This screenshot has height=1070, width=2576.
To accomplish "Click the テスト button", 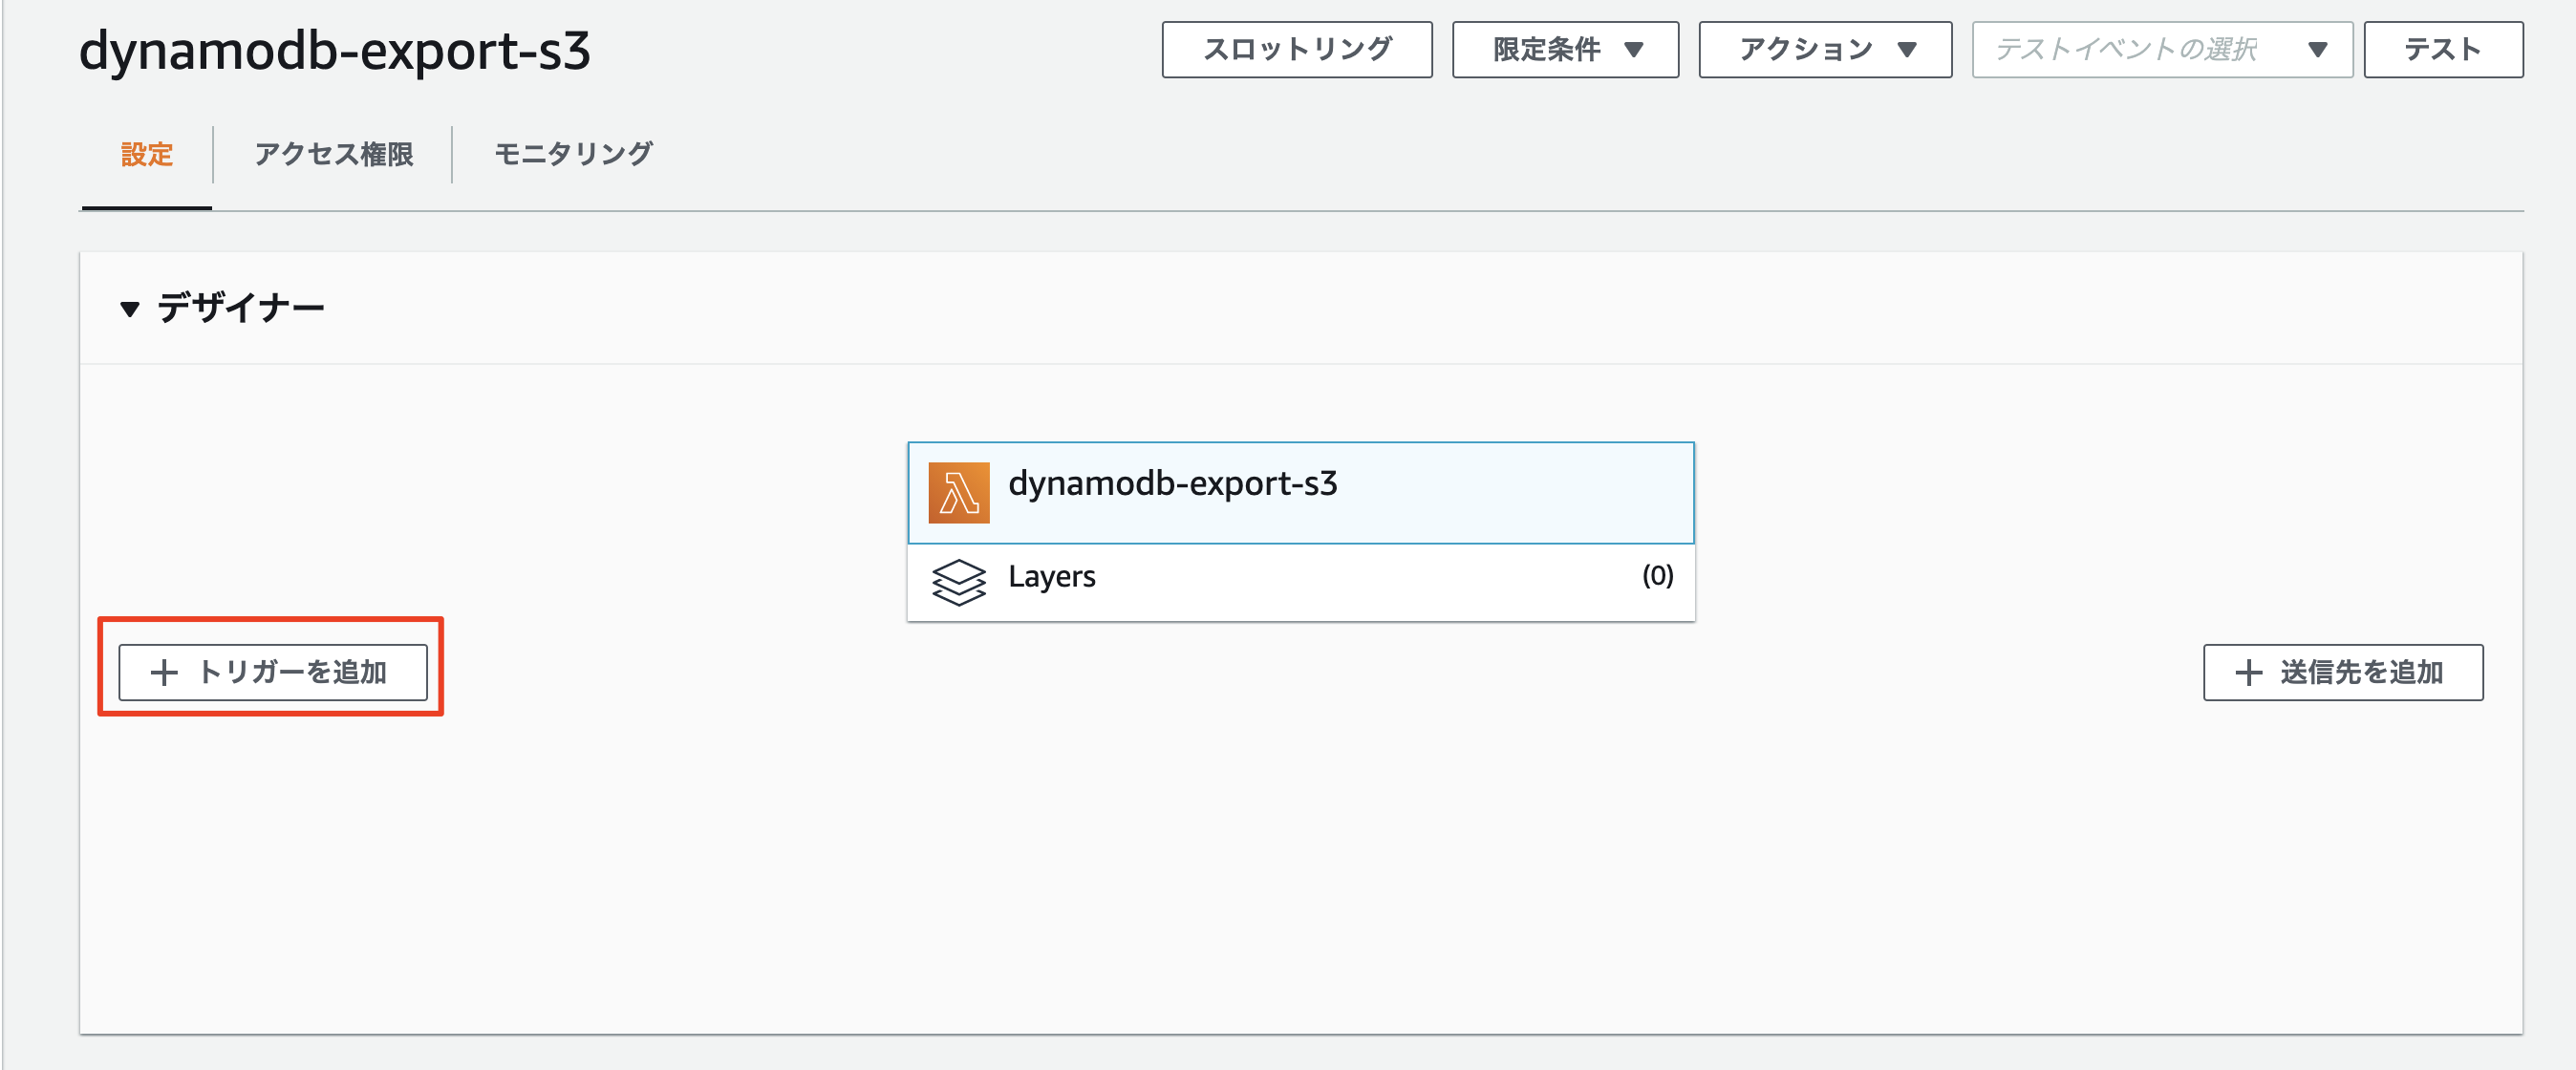I will (x=2443, y=49).
